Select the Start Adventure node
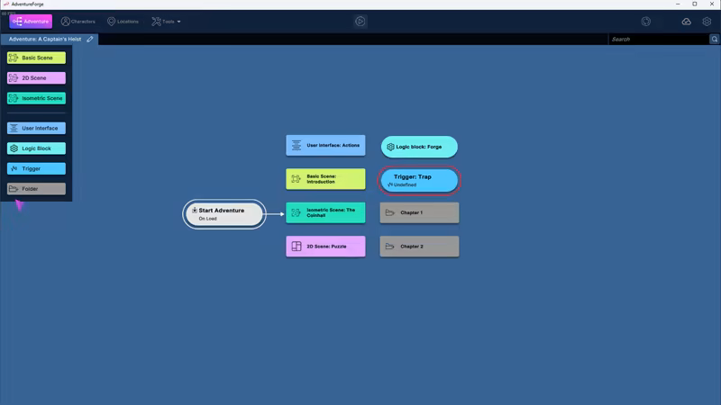Image resolution: width=721 pixels, height=405 pixels. 224,213
